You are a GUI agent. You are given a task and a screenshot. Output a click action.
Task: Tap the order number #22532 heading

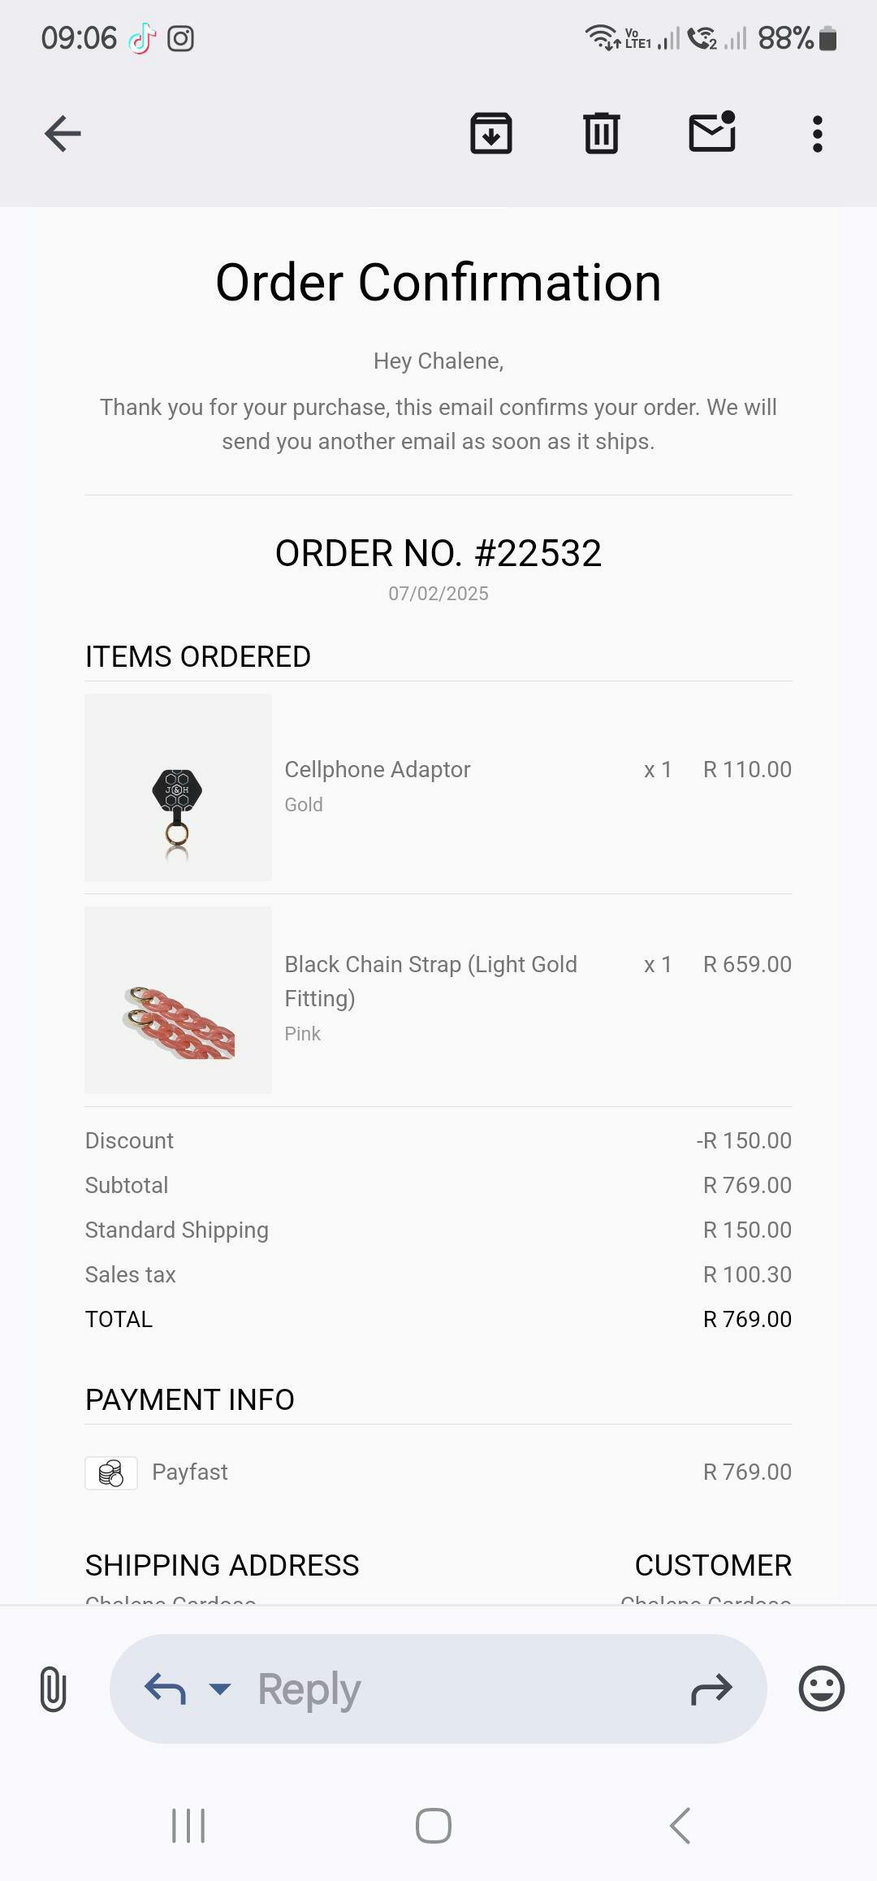[438, 553]
